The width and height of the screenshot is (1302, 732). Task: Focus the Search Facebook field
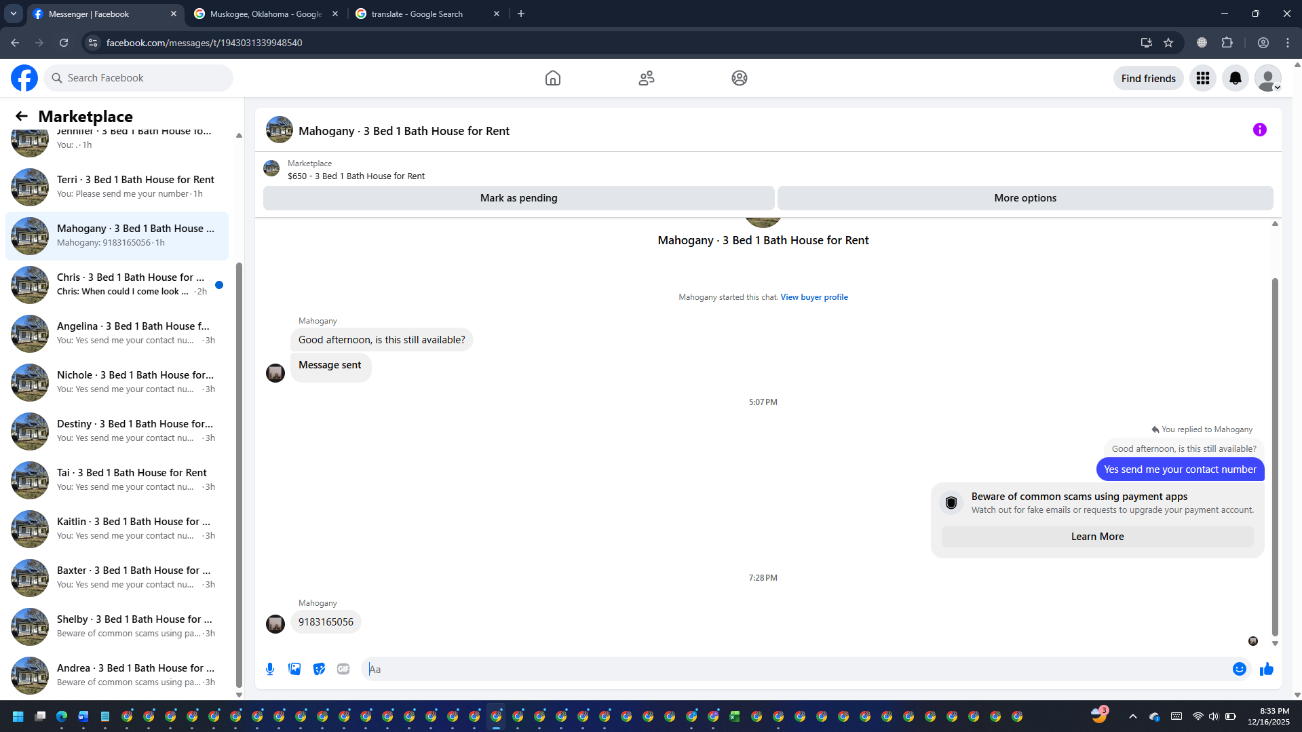coord(138,78)
